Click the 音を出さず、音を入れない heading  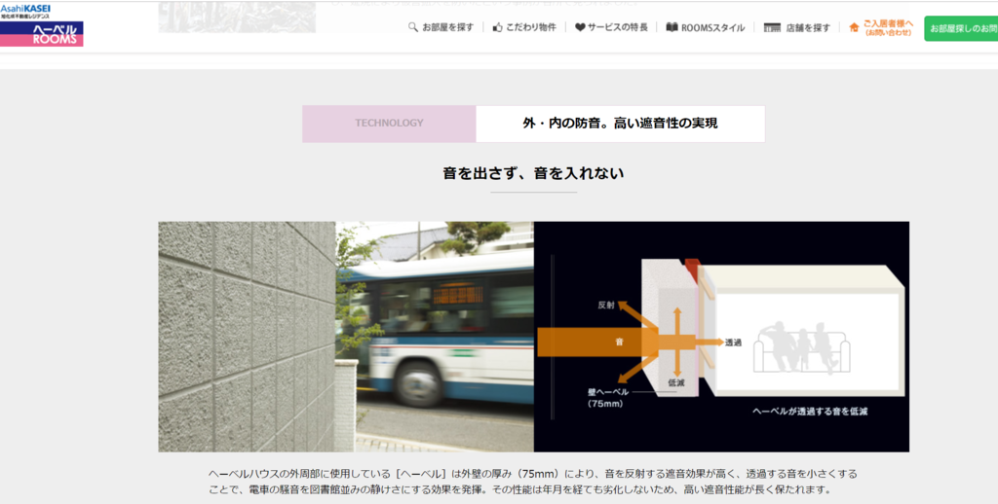click(533, 173)
